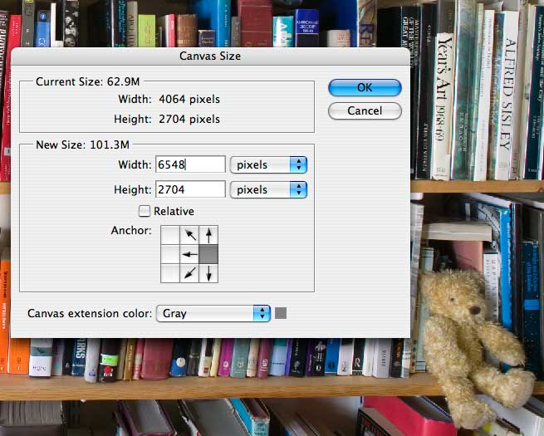Open Canvas extension color Gray dropdown

(x=213, y=314)
